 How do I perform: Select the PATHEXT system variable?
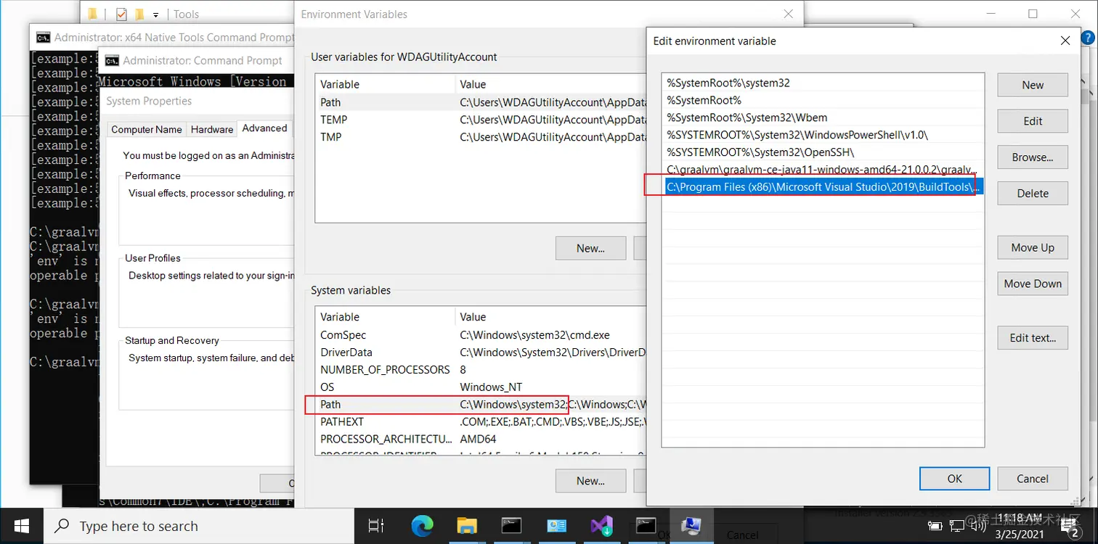pyautogui.click(x=481, y=421)
